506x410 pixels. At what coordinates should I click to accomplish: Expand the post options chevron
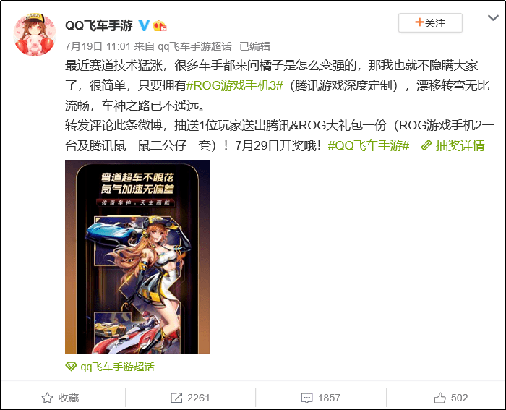coord(493,18)
